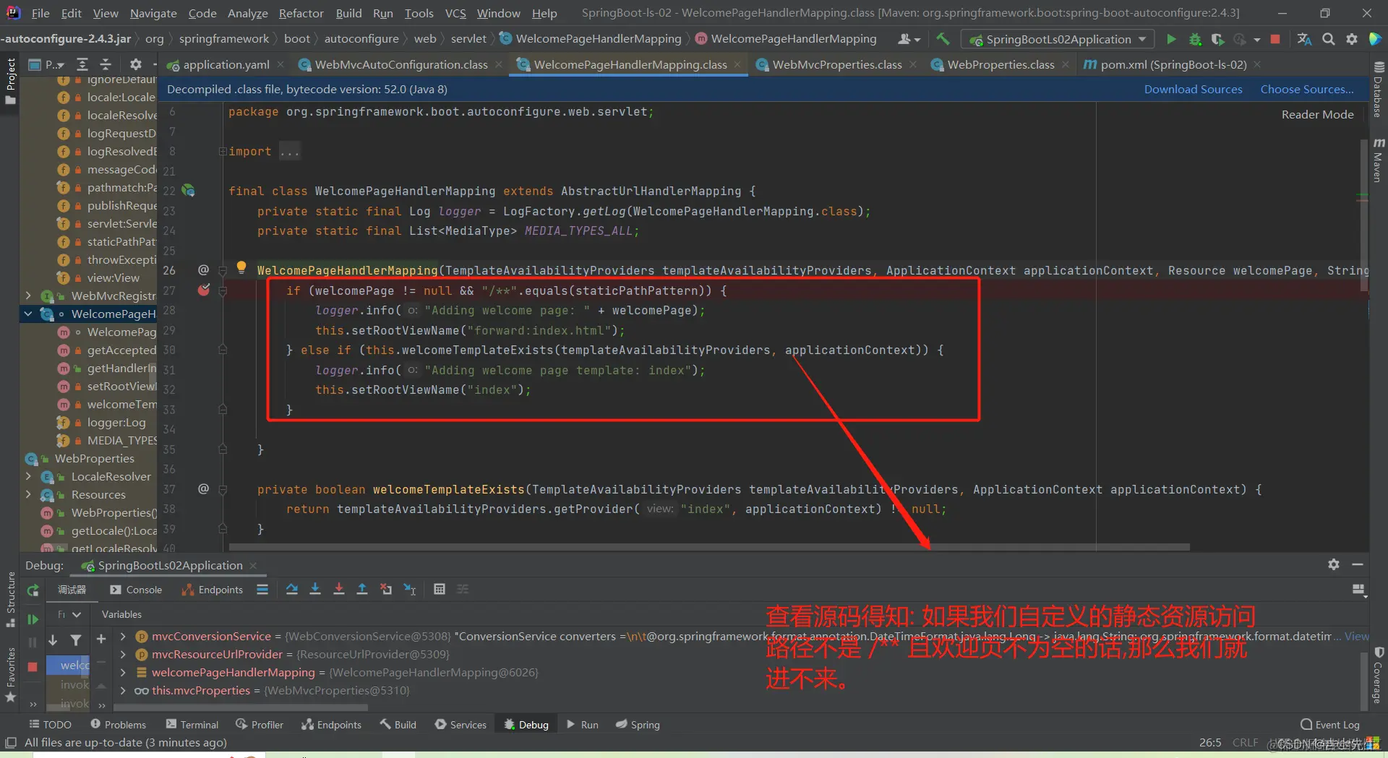Open IDE settings gear in the top toolbar
The width and height of the screenshot is (1388, 758).
coord(1352,39)
